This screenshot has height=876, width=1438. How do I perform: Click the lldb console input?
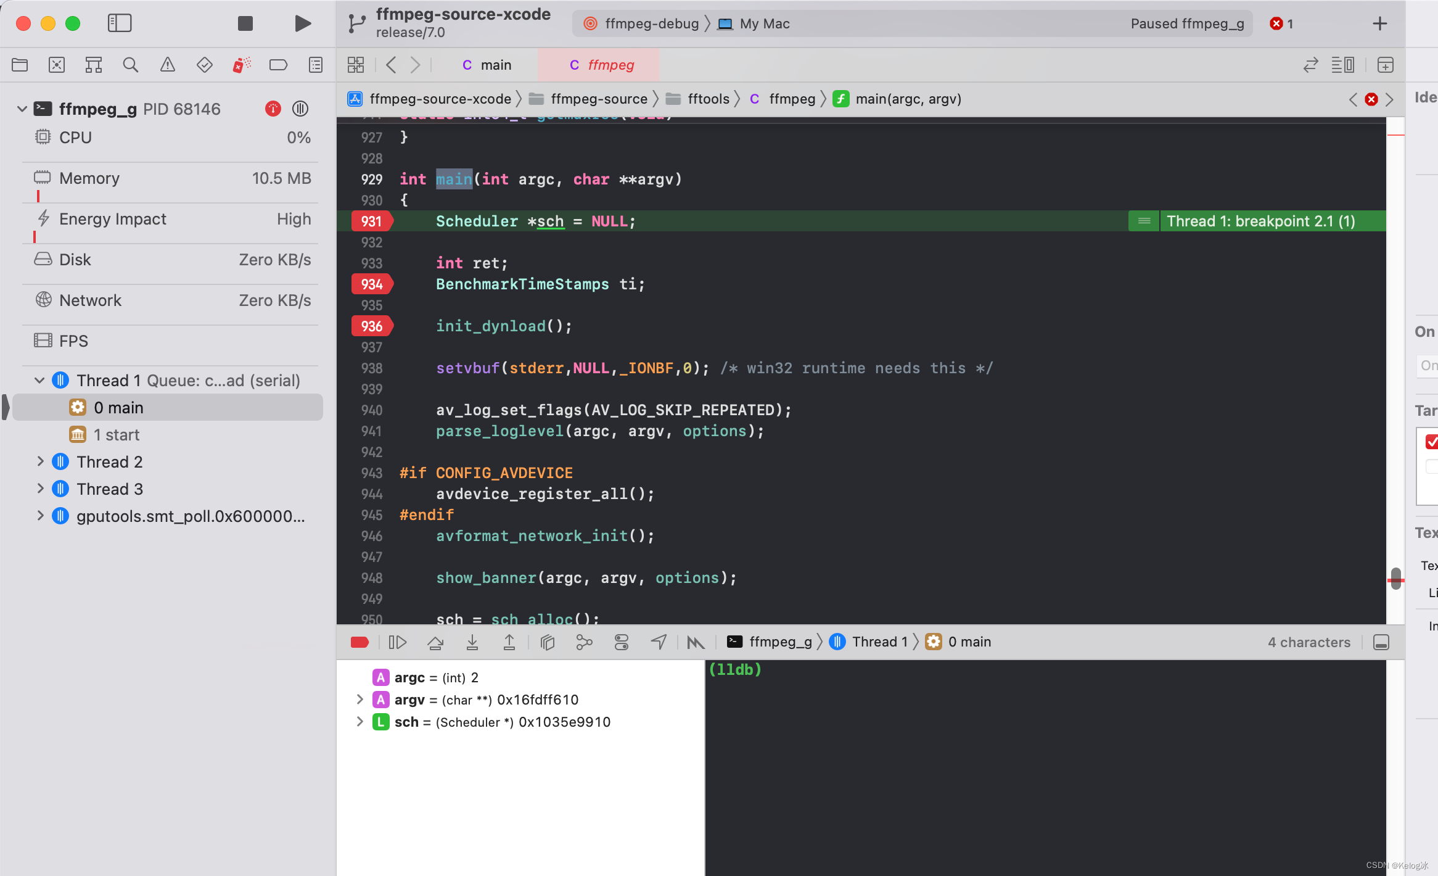[1046, 767]
